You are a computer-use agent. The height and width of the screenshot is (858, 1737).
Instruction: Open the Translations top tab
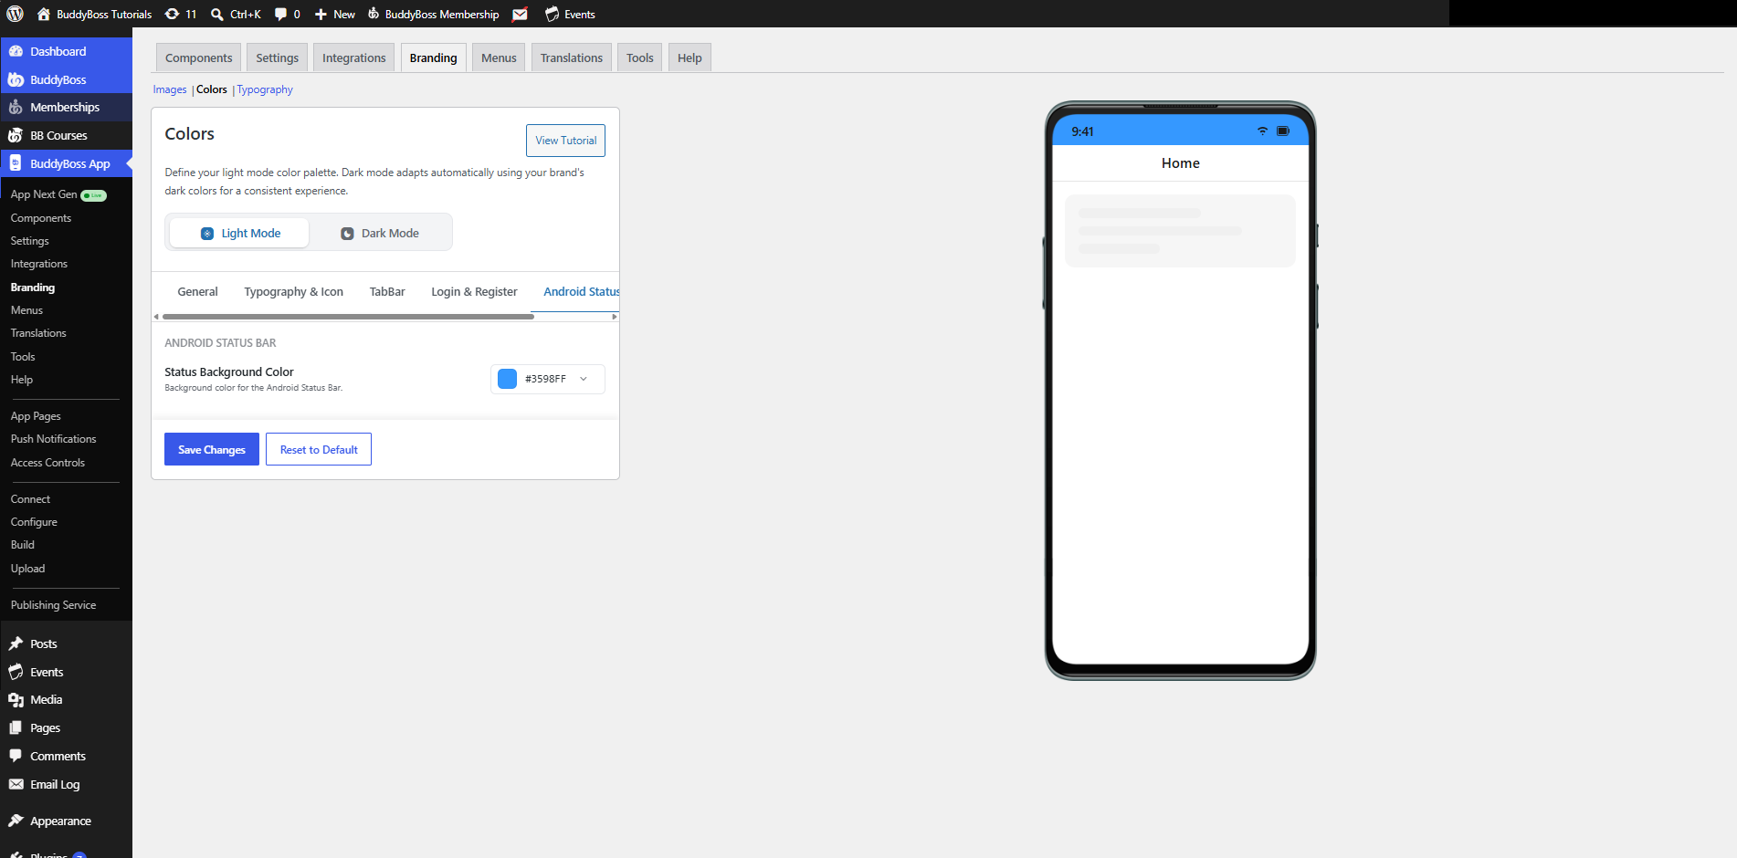(571, 58)
